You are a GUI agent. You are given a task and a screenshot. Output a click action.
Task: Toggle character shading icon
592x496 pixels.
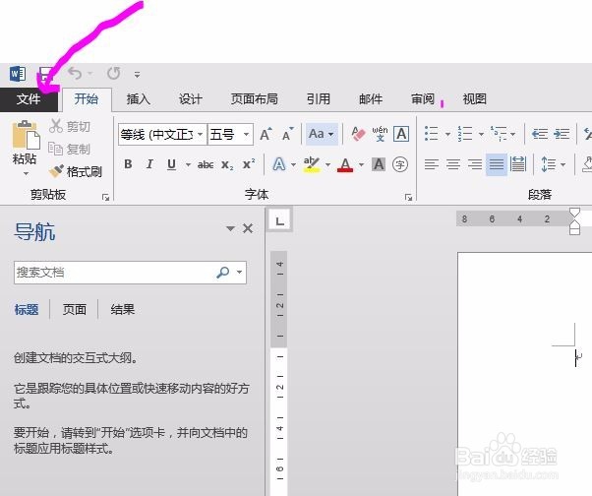pyautogui.click(x=379, y=164)
